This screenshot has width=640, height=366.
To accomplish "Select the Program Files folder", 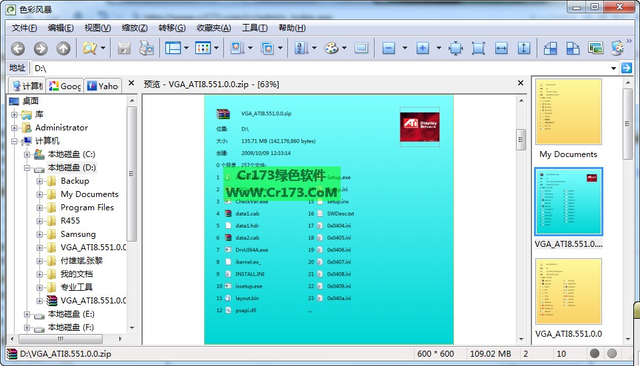I will tap(87, 208).
